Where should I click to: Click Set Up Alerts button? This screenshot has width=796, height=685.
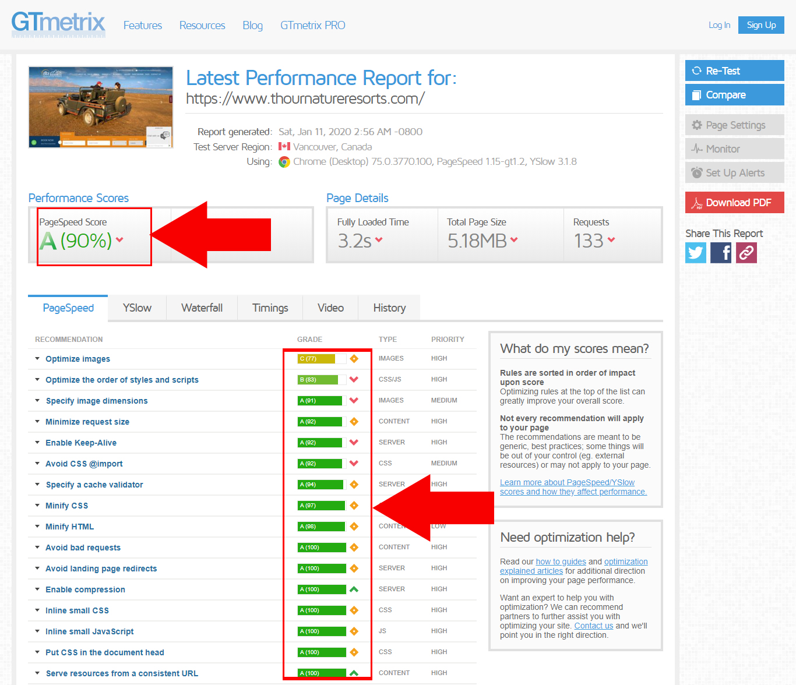coord(735,173)
